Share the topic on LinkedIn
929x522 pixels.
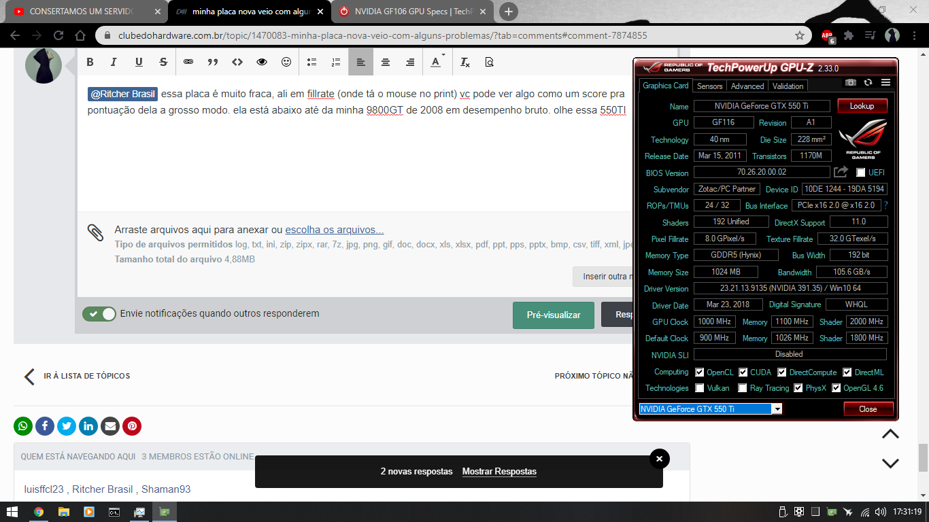tap(88, 426)
